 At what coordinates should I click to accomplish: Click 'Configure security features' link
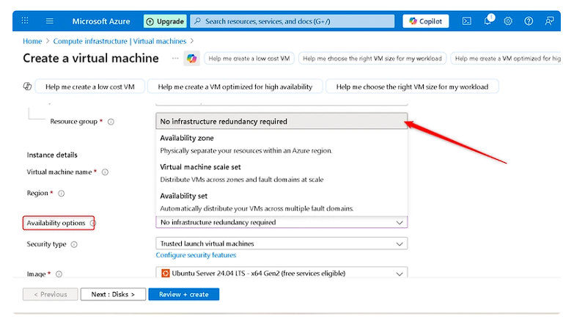pyautogui.click(x=196, y=255)
